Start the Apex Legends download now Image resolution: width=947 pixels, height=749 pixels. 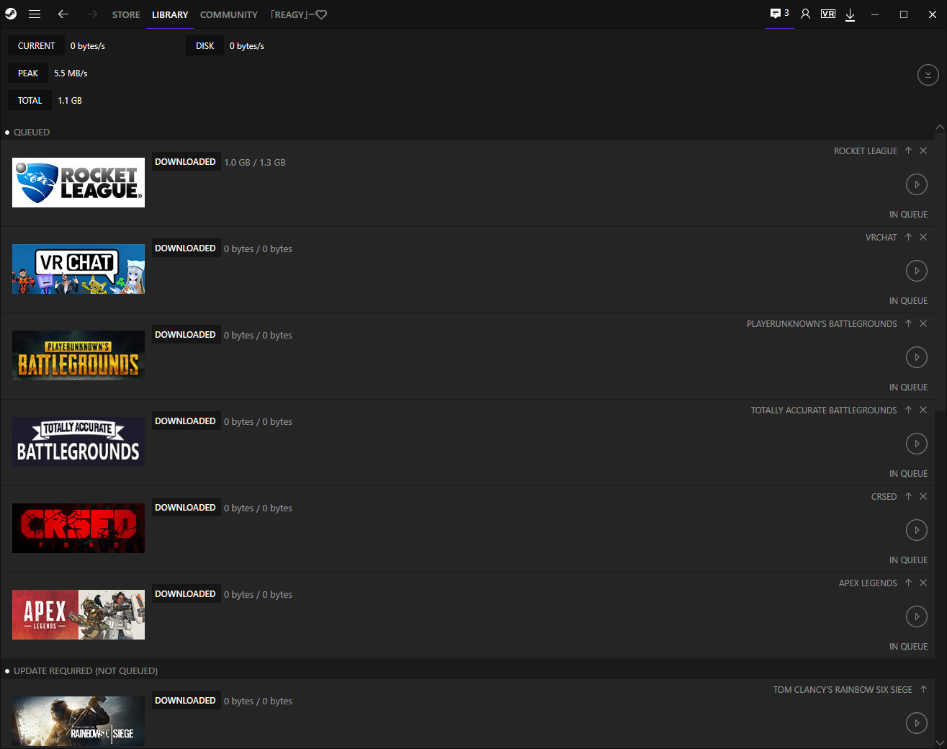[917, 616]
